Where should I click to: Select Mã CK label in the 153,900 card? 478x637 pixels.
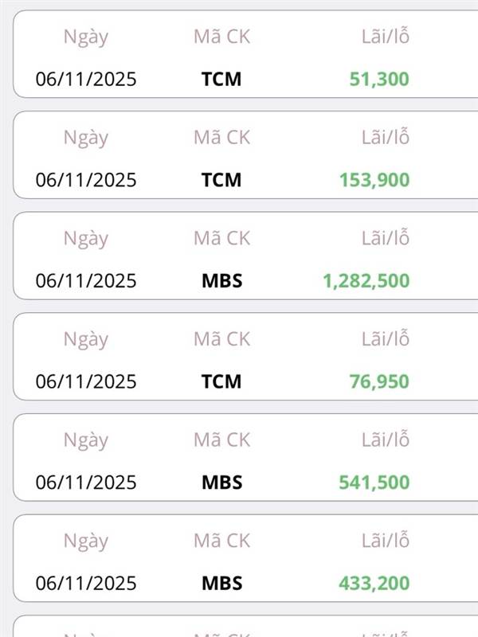[x=221, y=137]
